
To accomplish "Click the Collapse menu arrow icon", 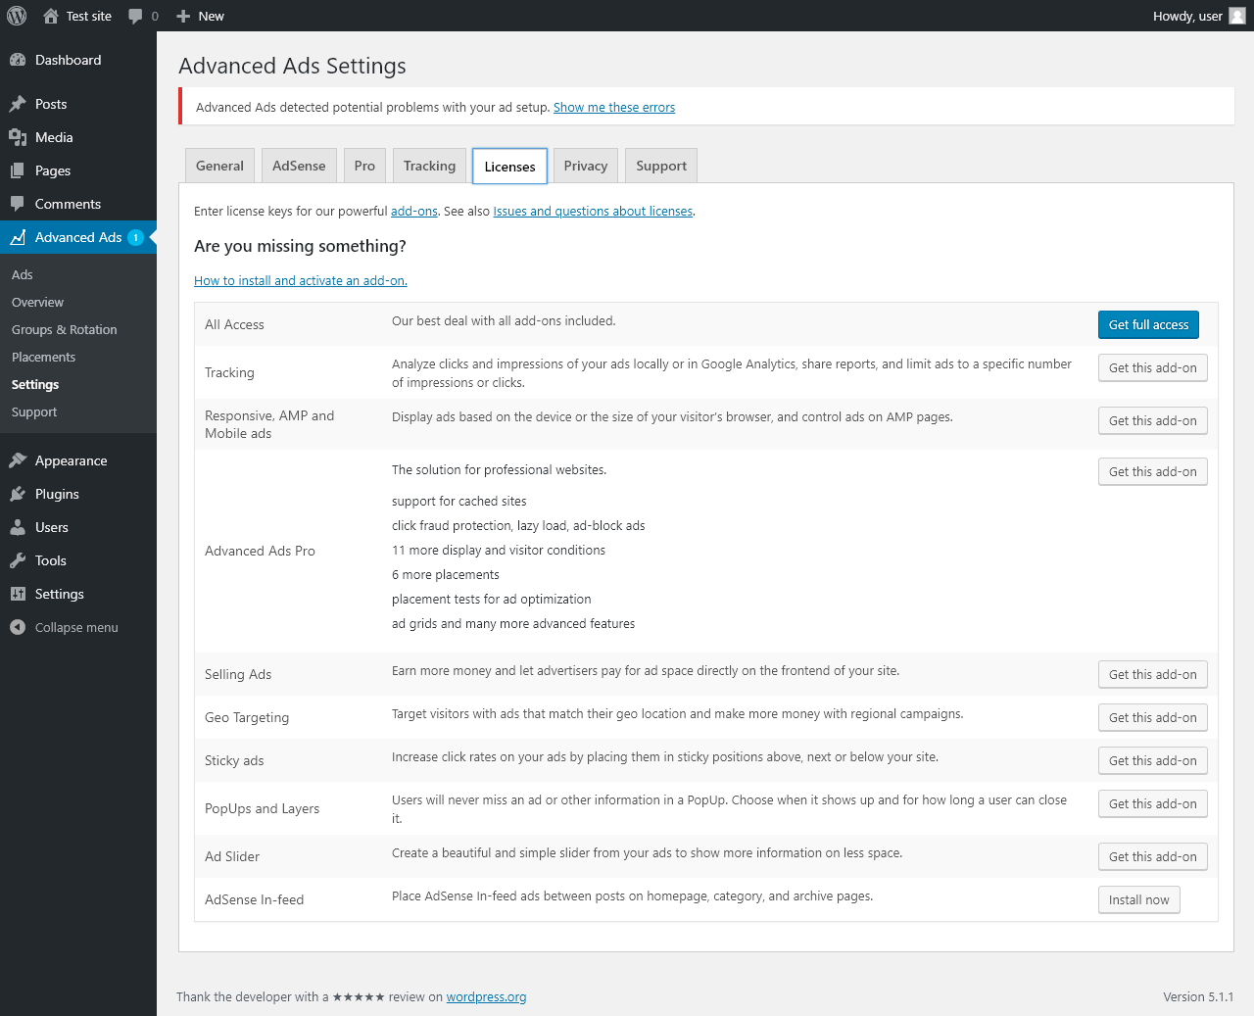I will (18, 627).
